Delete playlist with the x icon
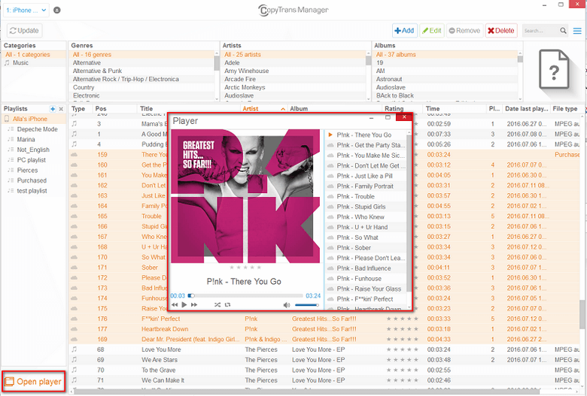The height and width of the screenshot is (396, 587). (x=61, y=109)
